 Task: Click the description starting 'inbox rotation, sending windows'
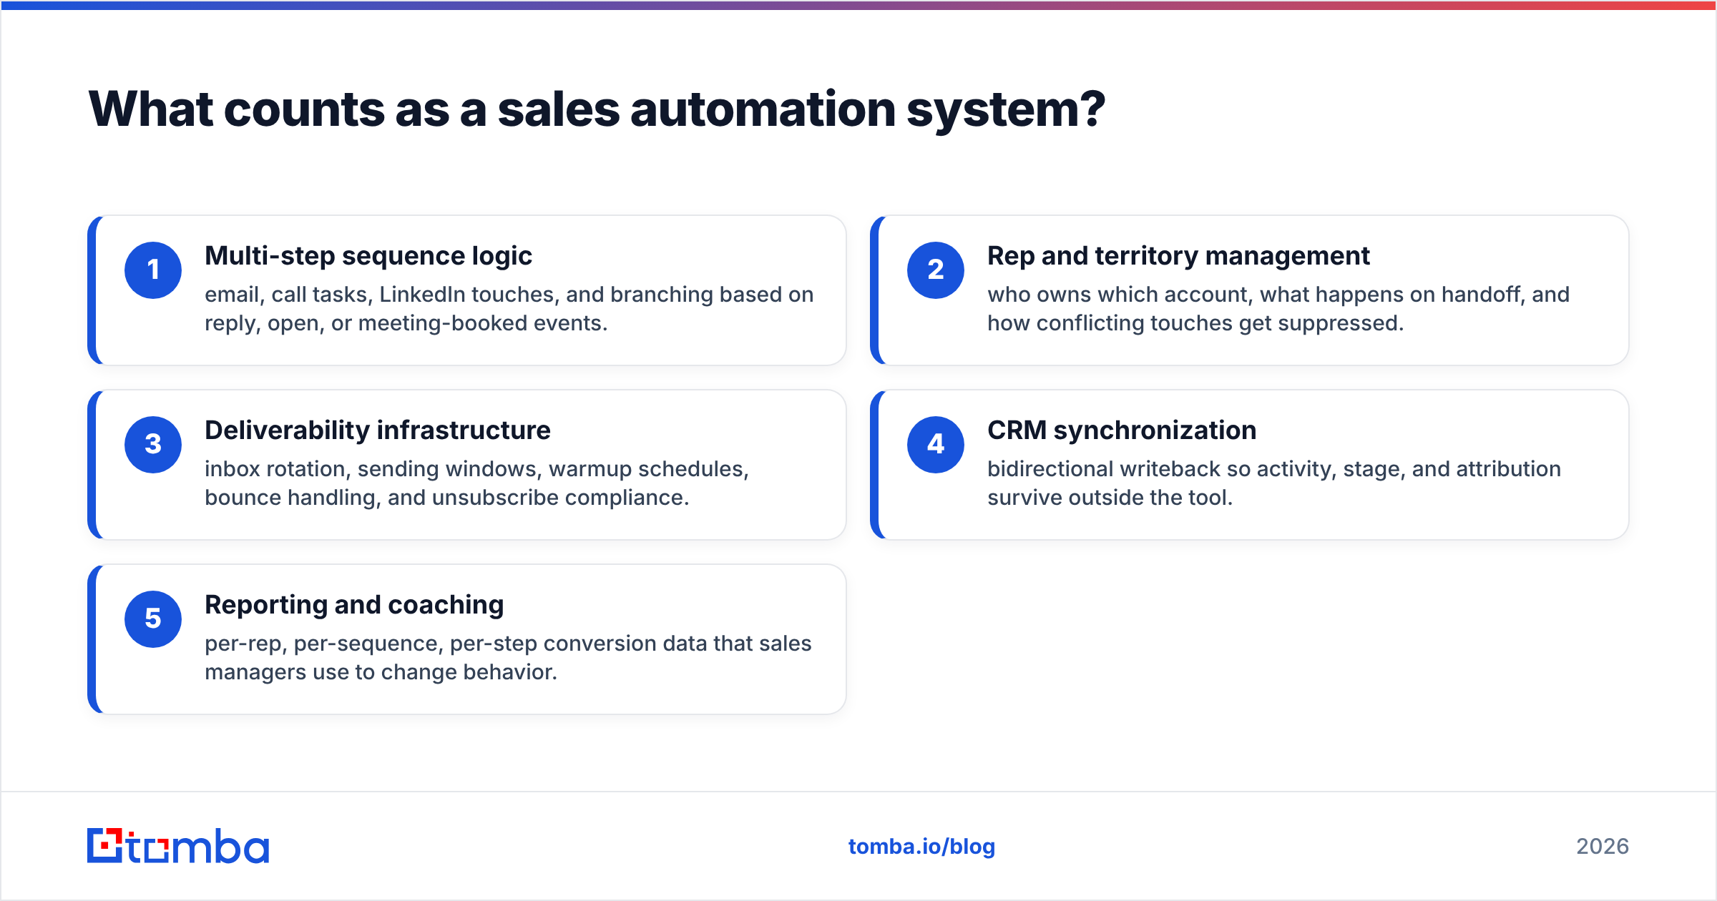coord(477,483)
